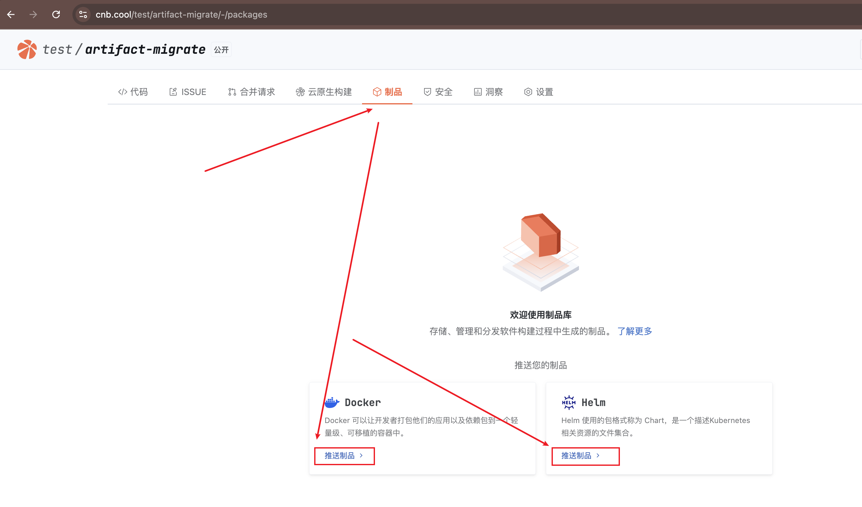This screenshot has height=507, width=862.
Task: Click Helm's 推送制品 link
Action: point(581,455)
